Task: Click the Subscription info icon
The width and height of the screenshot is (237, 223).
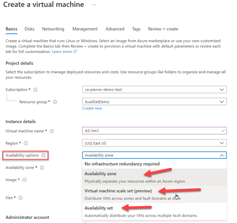Action: (x=36, y=90)
